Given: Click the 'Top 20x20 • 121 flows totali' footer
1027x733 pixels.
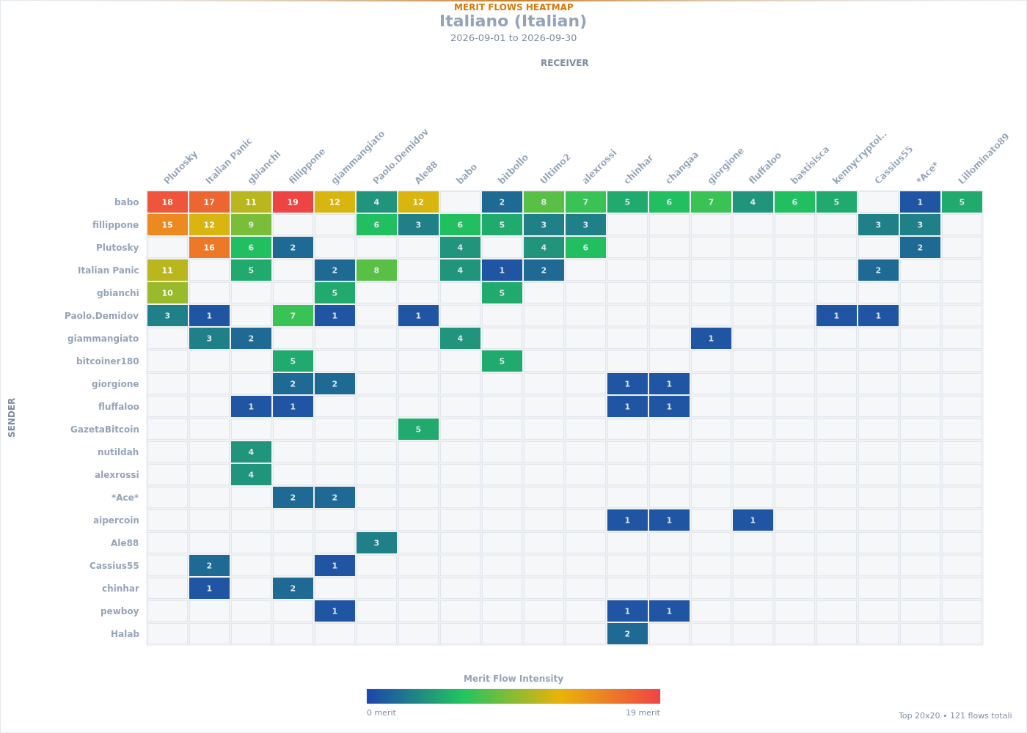Looking at the screenshot, I should pos(955,715).
